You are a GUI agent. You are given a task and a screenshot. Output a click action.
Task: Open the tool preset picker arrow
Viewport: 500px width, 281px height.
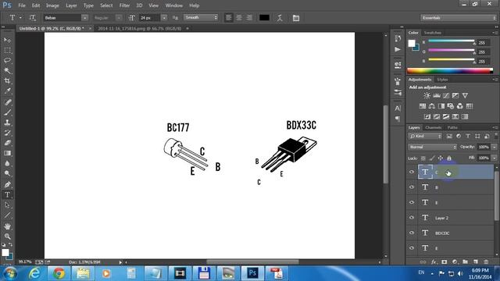20,18
